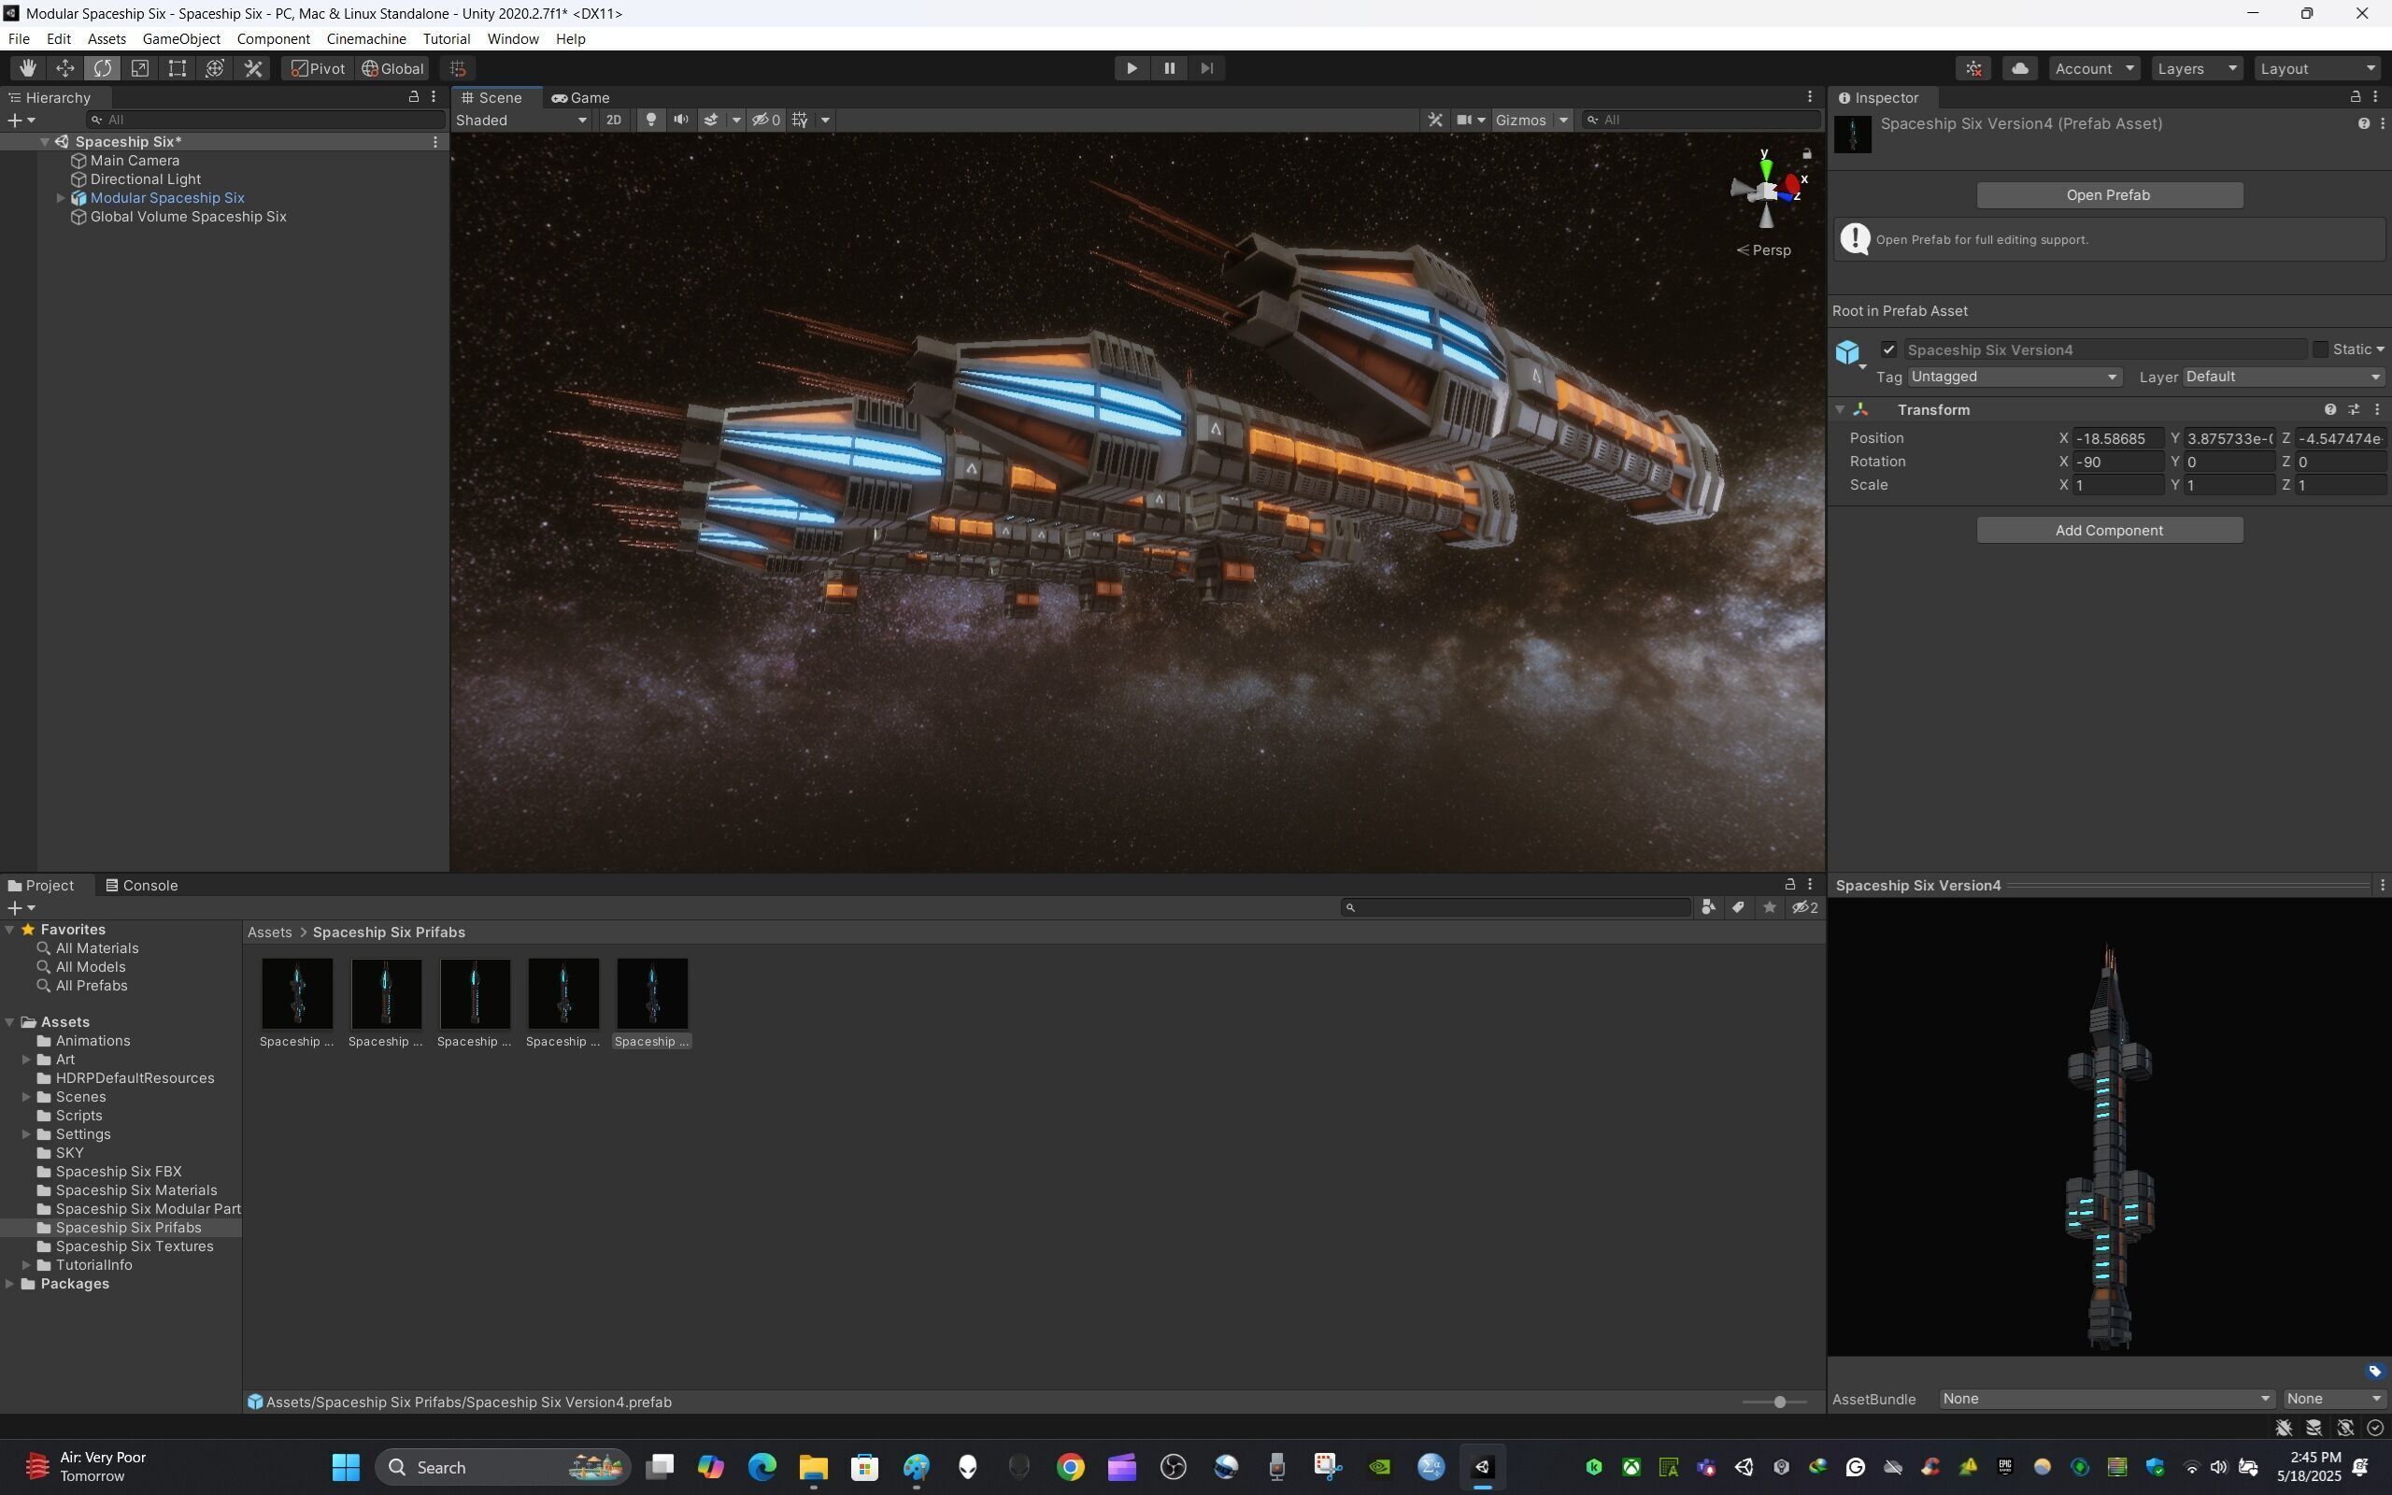The image size is (2392, 1495).
Task: Open Unity cloud services with the cloud icon
Action: (x=2019, y=68)
